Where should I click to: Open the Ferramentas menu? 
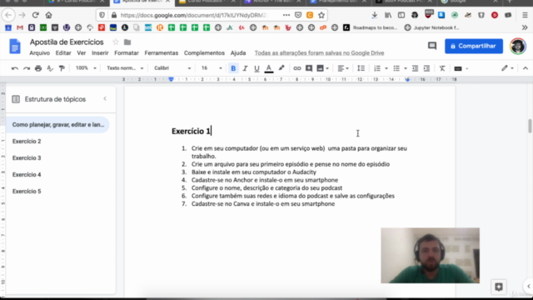tap(161, 53)
